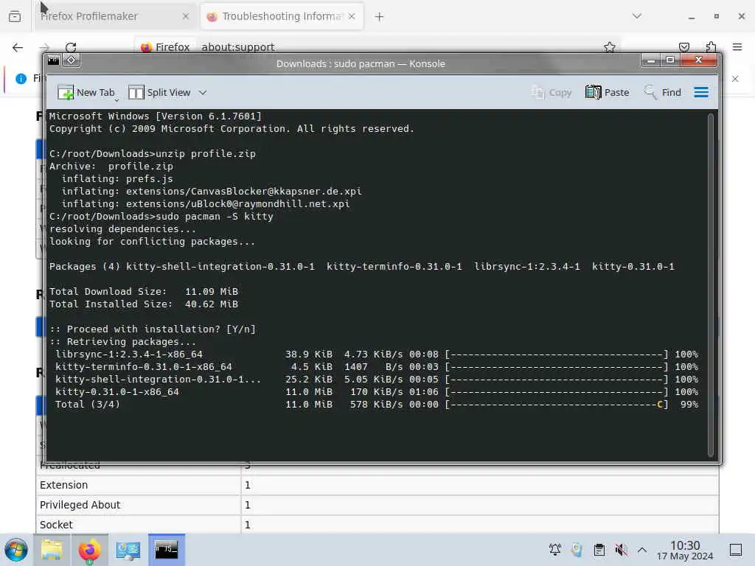Click the 'Total (3/4)' progress line
Screen dimensions: 755x566
pyautogui.click(x=377, y=405)
